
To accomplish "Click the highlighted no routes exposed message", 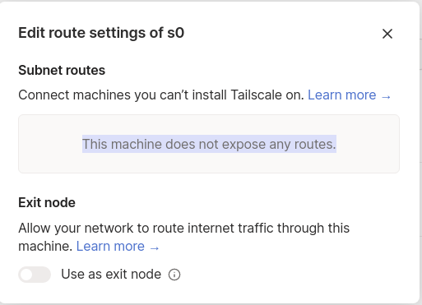I will (209, 144).
